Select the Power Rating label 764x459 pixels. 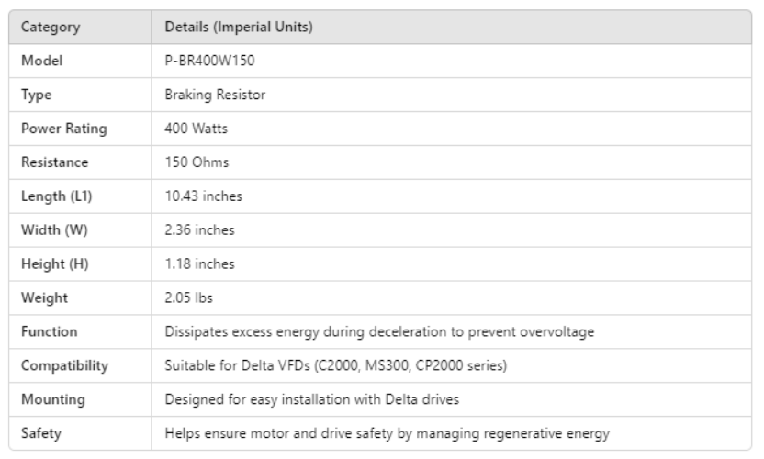tap(63, 129)
